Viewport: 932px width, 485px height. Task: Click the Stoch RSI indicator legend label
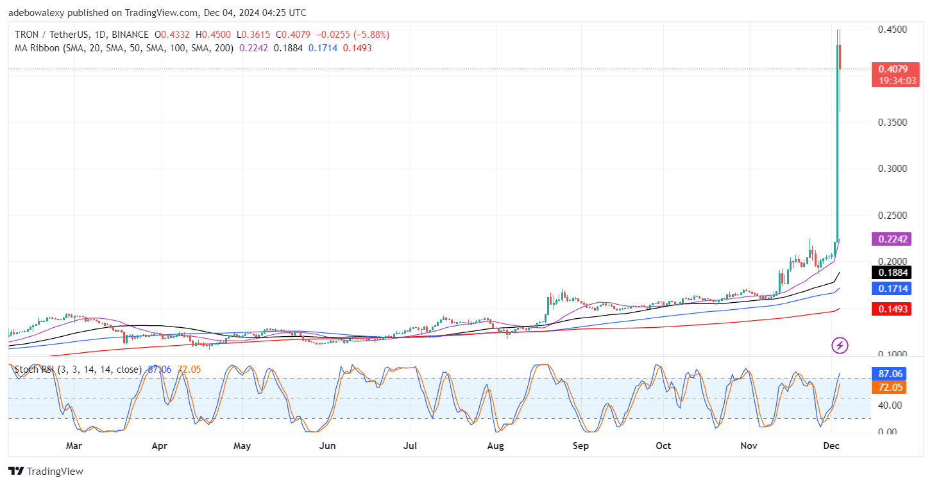[78, 370]
